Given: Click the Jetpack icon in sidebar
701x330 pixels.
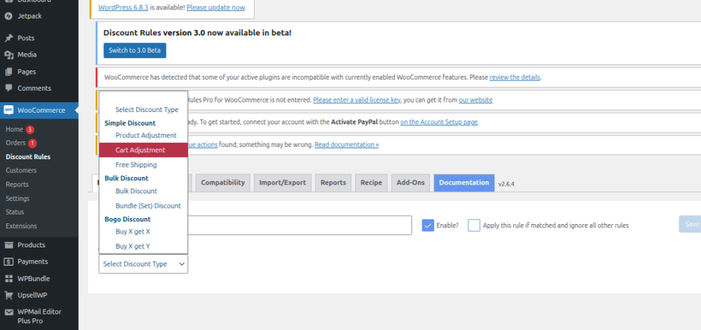Looking at the screenshot, I should tap(8, 16).
